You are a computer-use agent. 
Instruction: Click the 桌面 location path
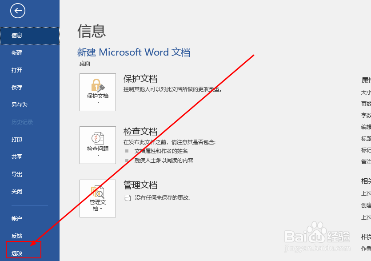coord(85,64)
